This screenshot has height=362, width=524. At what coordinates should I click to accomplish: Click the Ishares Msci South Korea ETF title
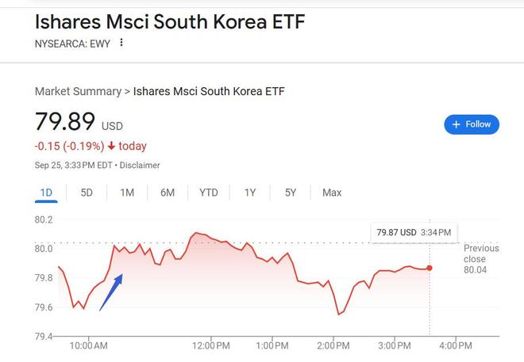pyautogui.click(x=169, y=21)
